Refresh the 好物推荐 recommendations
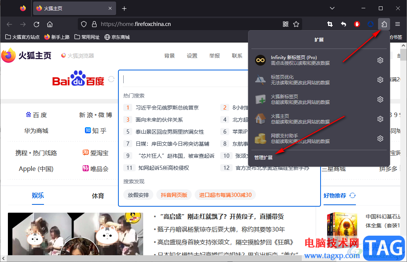 tap(353, 195)
